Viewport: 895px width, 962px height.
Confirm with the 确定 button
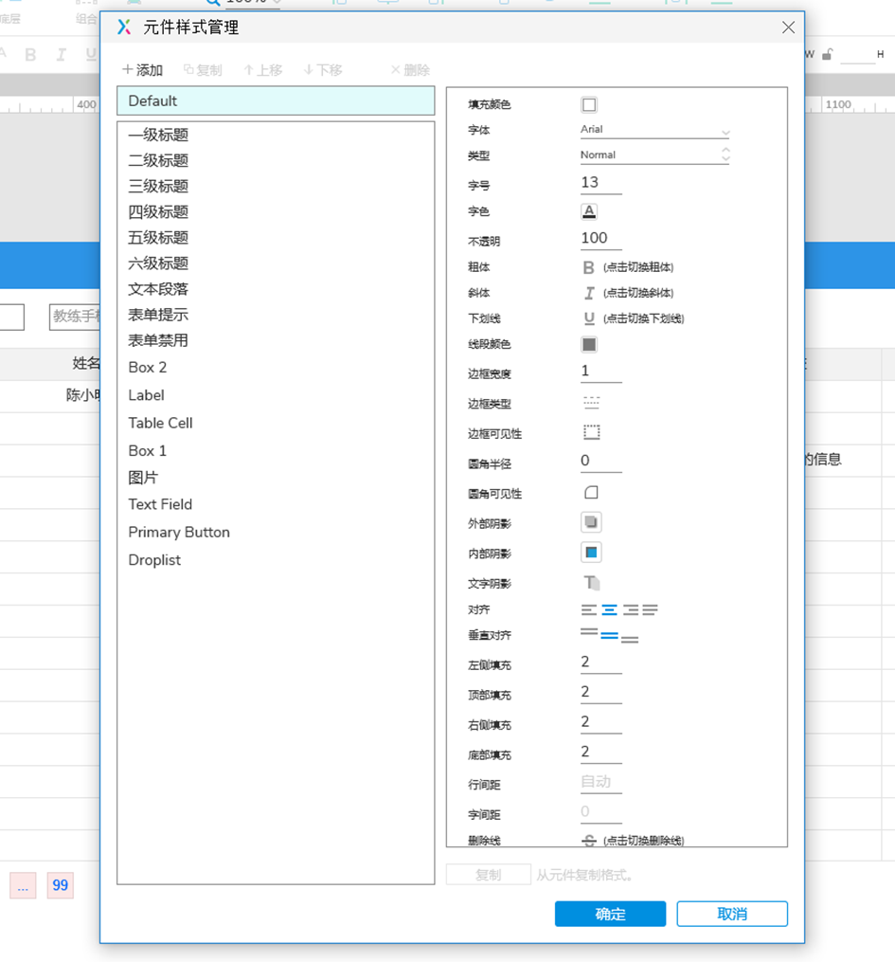point(610,915)
